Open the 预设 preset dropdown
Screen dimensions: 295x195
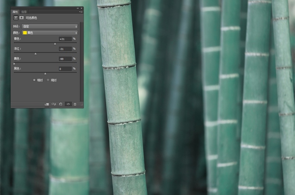[x=50, y=26]
